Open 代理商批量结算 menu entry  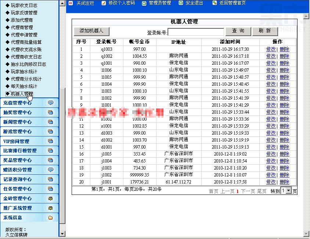click(26, 42)
